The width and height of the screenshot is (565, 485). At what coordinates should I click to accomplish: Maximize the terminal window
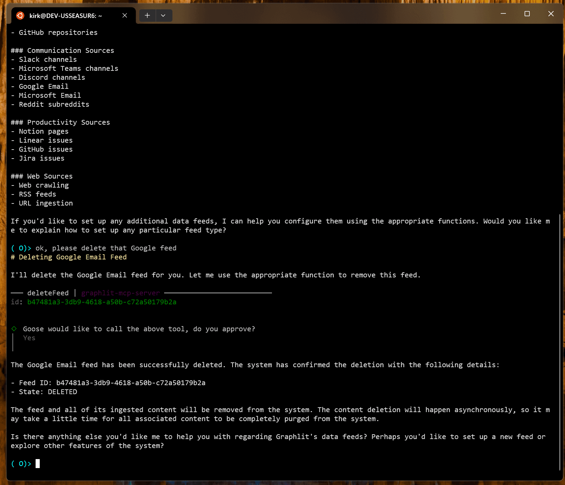[527, 14]
